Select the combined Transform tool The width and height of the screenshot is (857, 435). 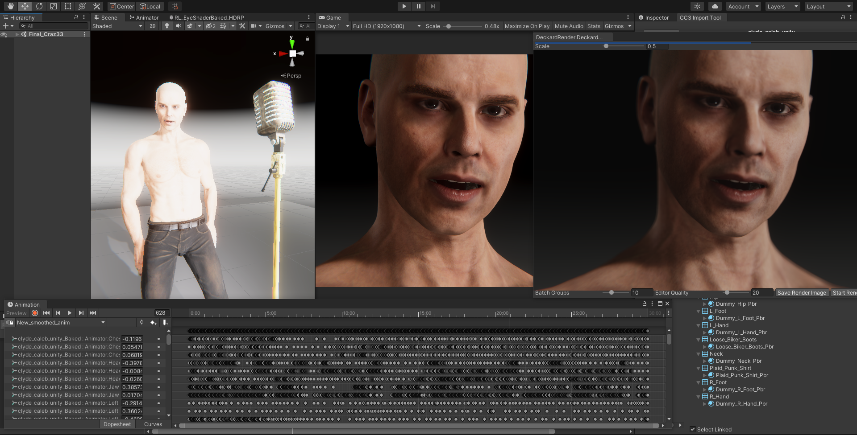(82, 6)
